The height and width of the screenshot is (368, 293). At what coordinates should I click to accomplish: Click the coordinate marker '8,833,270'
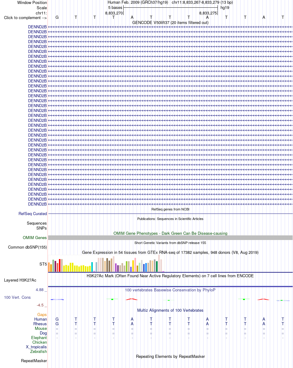click(x=114, y=13)
